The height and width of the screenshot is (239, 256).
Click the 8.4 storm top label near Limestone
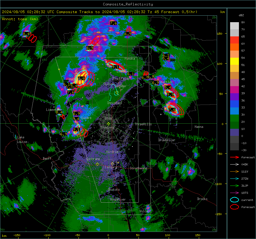click(x=59, y=112)
